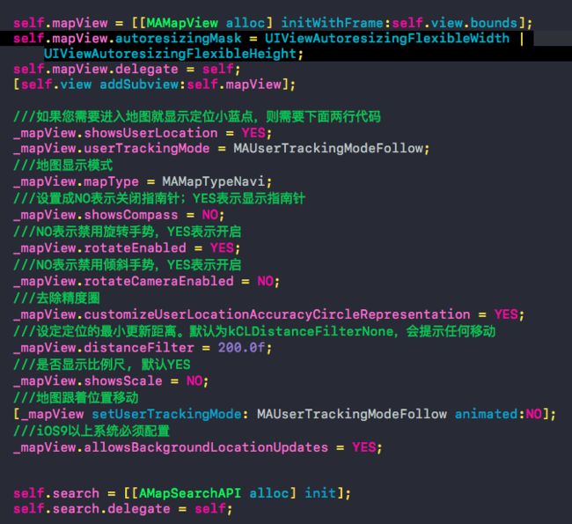
Task: Click MAUserTrackingModeFollow in userTrackingMode assignment
Action: pos(328,149)
